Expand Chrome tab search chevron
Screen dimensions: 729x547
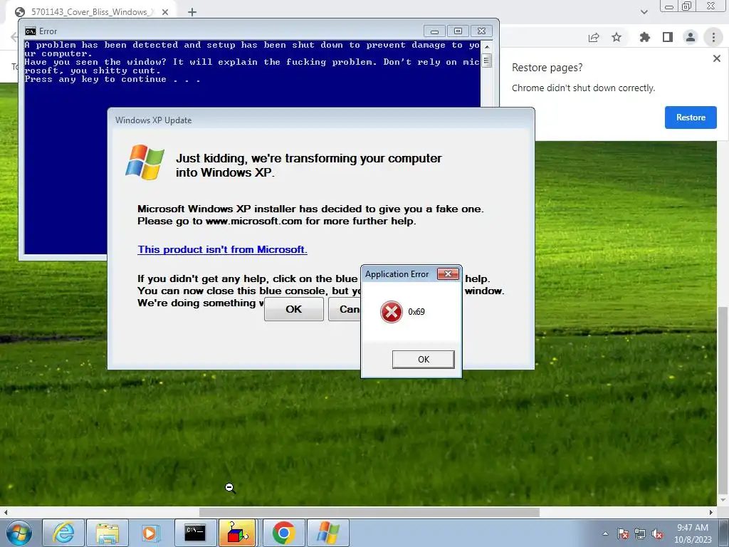pyautogui.click(x=644, y=12)
